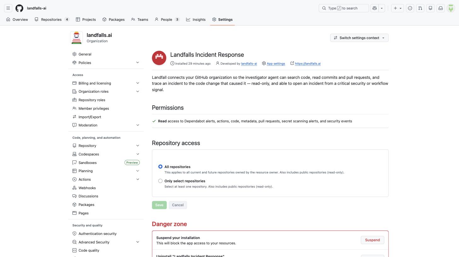Click the Repository roles icon

click(74, 100)
